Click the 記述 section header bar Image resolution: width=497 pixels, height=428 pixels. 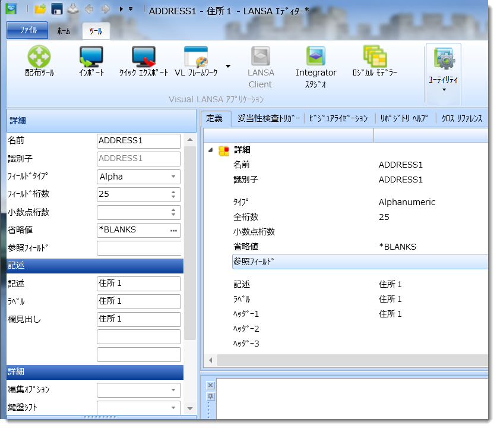pos(95,266)
